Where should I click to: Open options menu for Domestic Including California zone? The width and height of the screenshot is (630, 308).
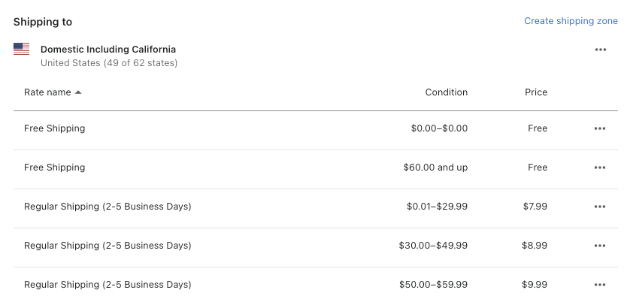[600, 50]
